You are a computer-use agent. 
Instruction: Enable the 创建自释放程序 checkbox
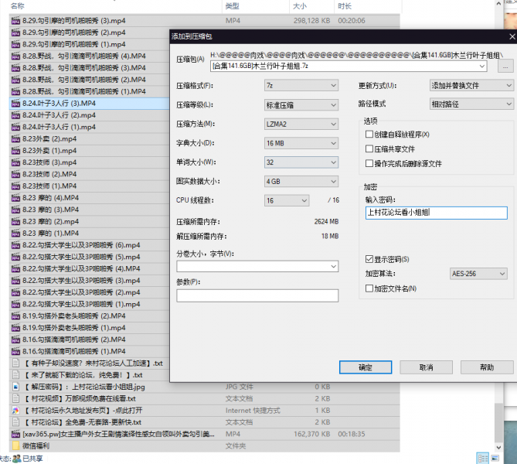tap(369, 135)
